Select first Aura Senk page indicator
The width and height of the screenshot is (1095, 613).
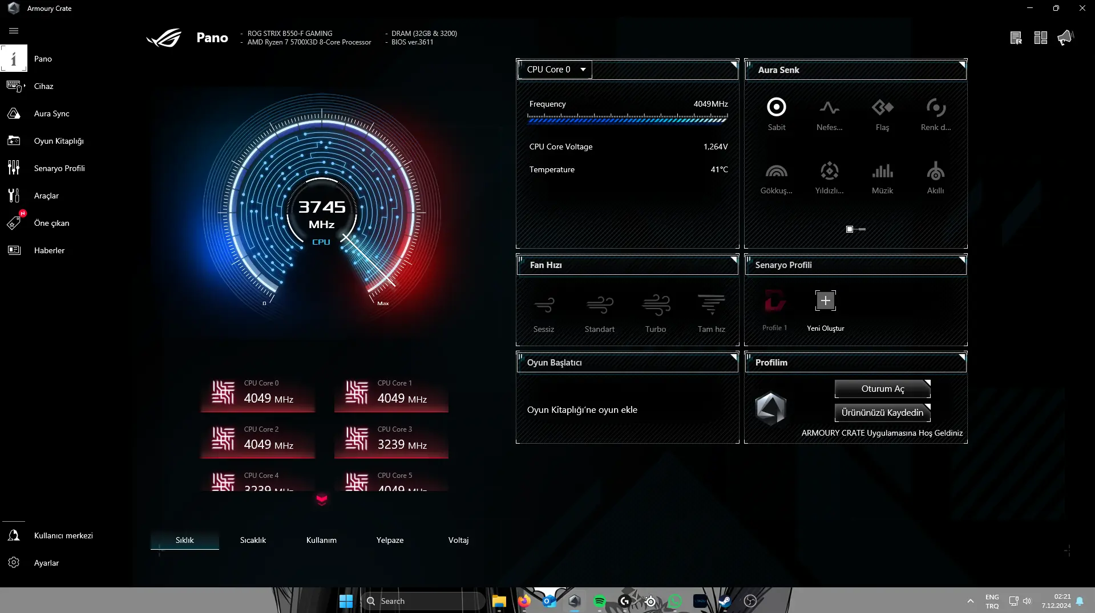850,229
